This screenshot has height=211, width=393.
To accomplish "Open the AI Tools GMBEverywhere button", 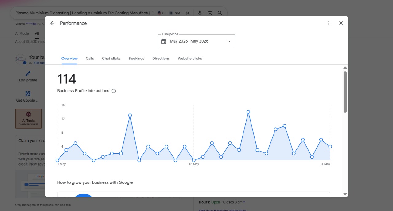I will point(29,118).
